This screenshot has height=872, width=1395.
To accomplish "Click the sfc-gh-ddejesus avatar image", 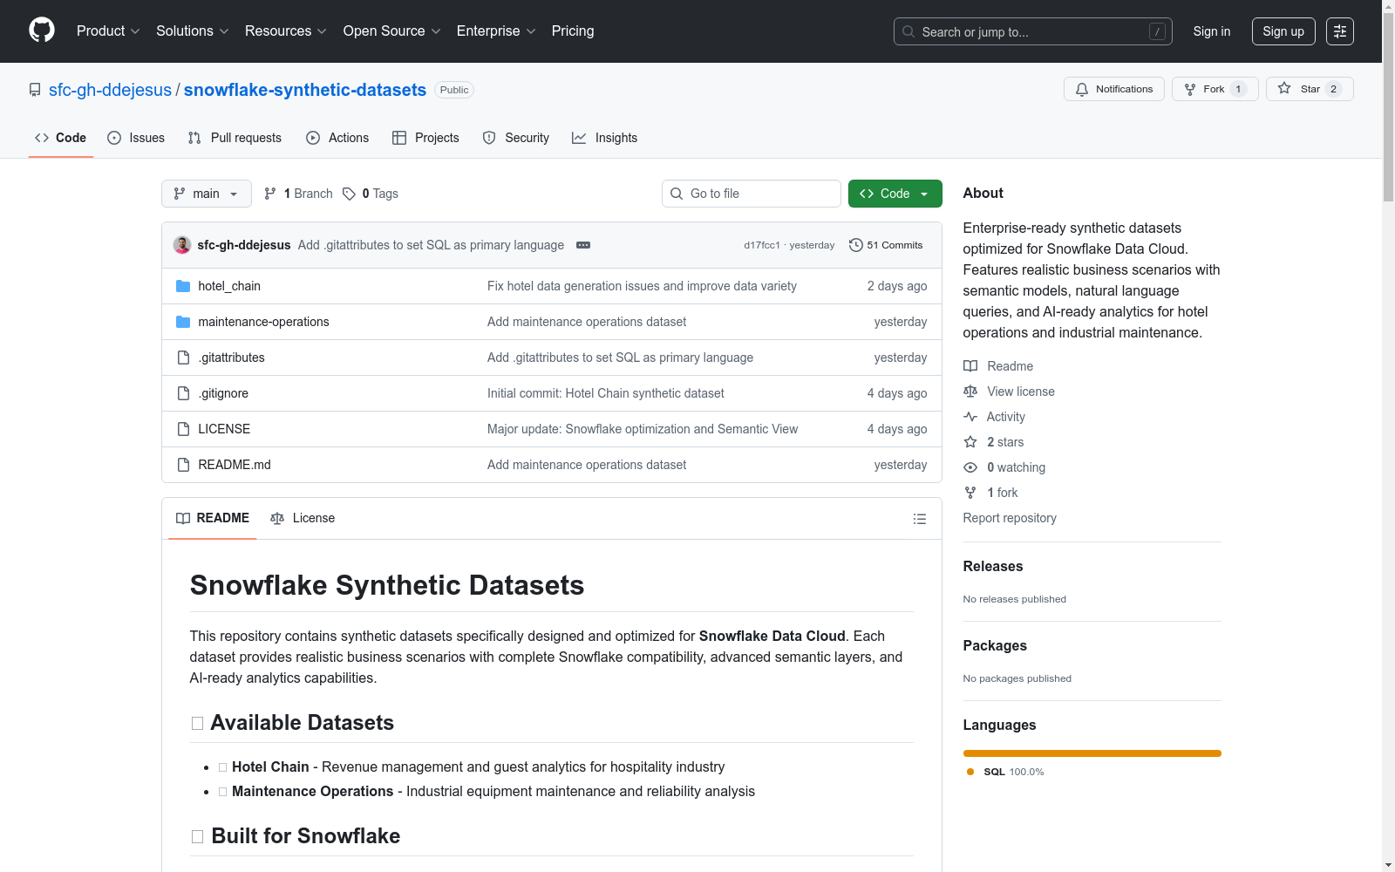I will click(182, 245).
